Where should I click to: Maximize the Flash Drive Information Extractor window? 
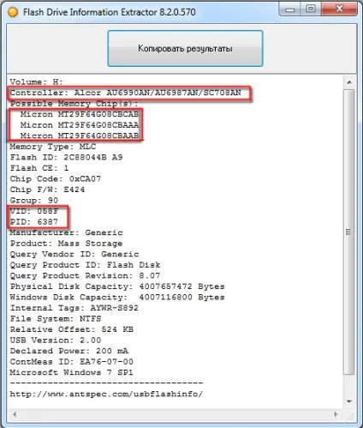coord(311,9)
